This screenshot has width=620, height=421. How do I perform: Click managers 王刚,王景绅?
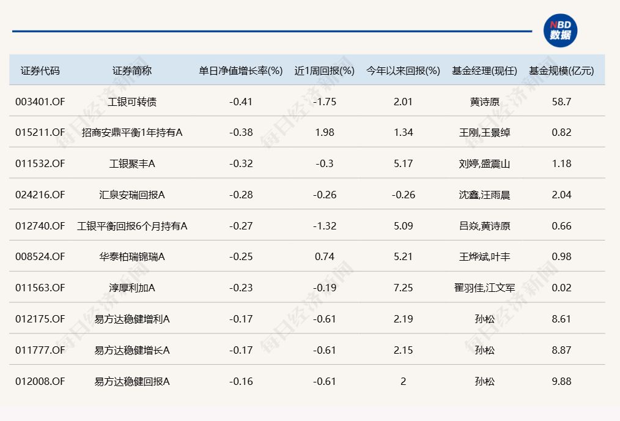pyautogui.click(x=484, y=133)
